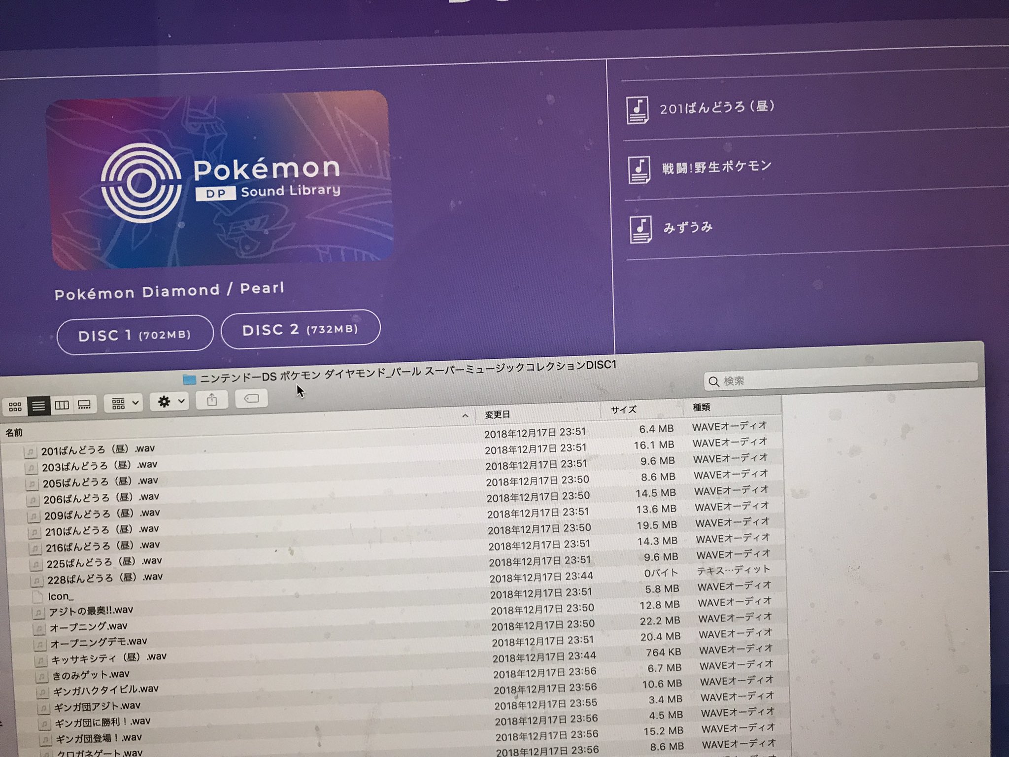Switch Finder to gallery view
This screenshot has height=757, width=1009.
(x=84, y=405)
